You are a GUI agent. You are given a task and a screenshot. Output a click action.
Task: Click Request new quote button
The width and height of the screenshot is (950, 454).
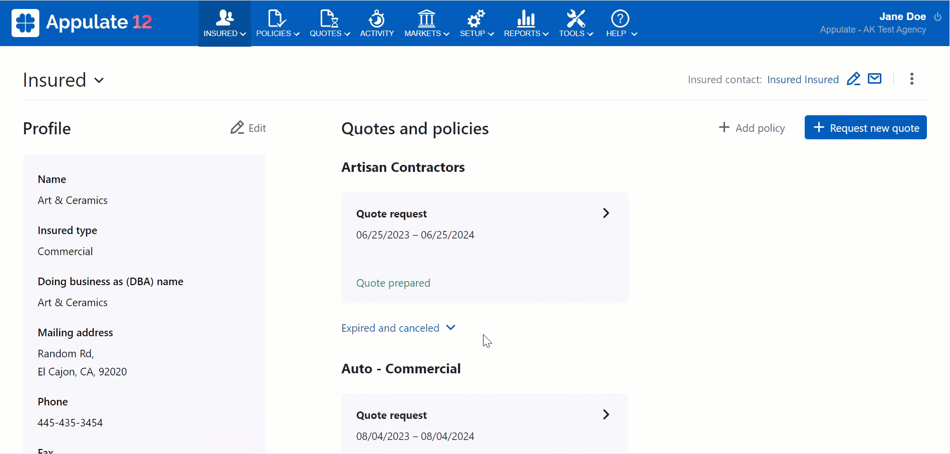pyautogui.click(x=866, y=127)
